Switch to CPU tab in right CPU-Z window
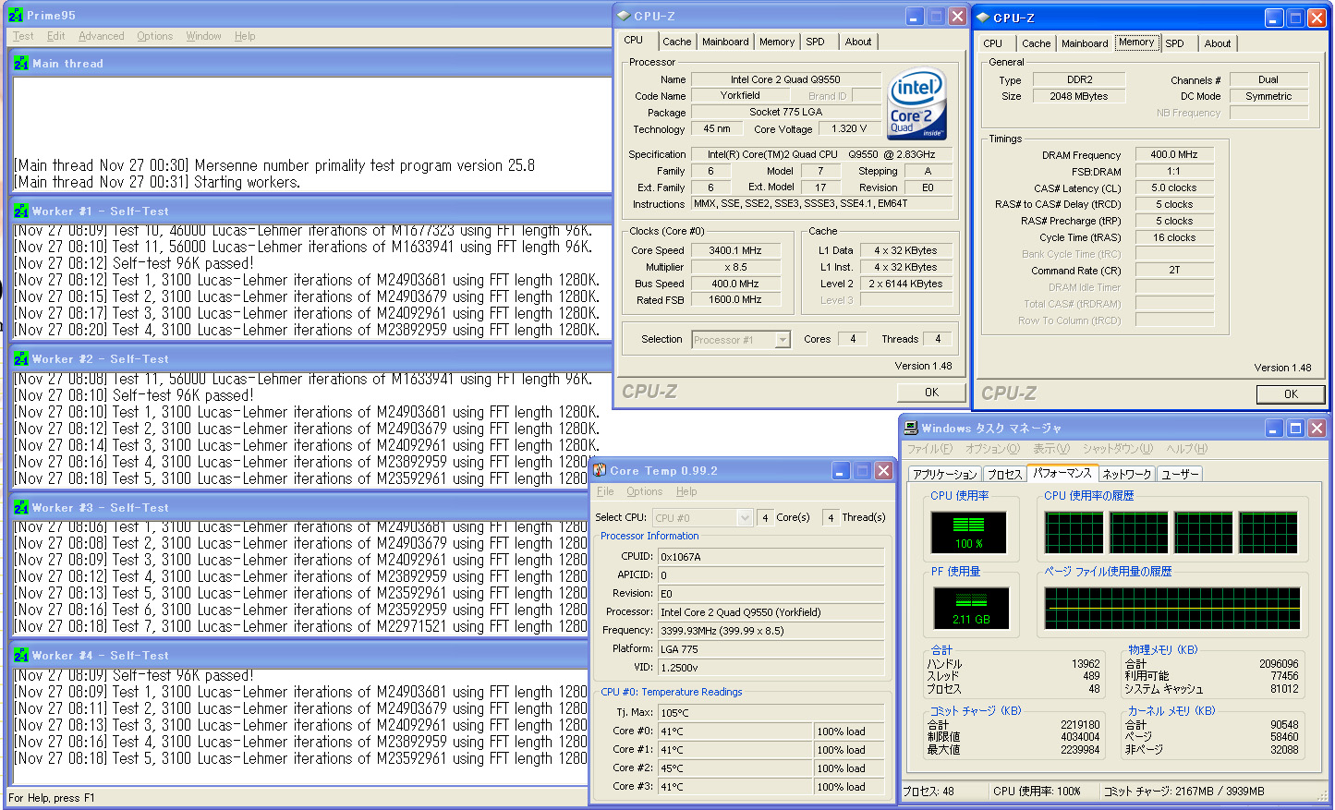 pyautogui.click(x=993, y=43)
